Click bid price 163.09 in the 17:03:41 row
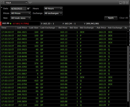This screenshot has height=107, width=130. click(64, 60)
